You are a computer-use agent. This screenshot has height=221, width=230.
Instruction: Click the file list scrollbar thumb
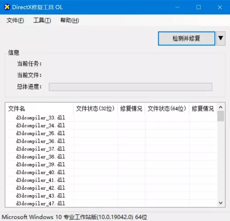click(221, 116)
